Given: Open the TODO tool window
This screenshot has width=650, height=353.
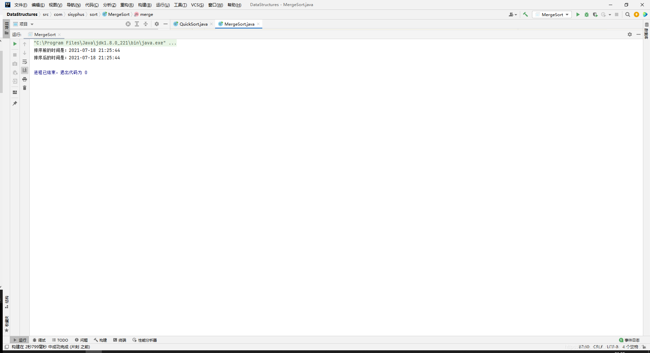Looking at the screenshot, I should [60, 340].
